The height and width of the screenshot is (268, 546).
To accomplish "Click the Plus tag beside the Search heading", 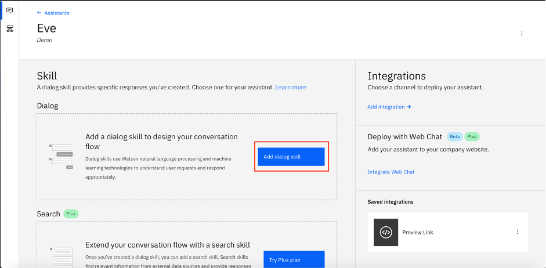I will (x=71, y=214).
